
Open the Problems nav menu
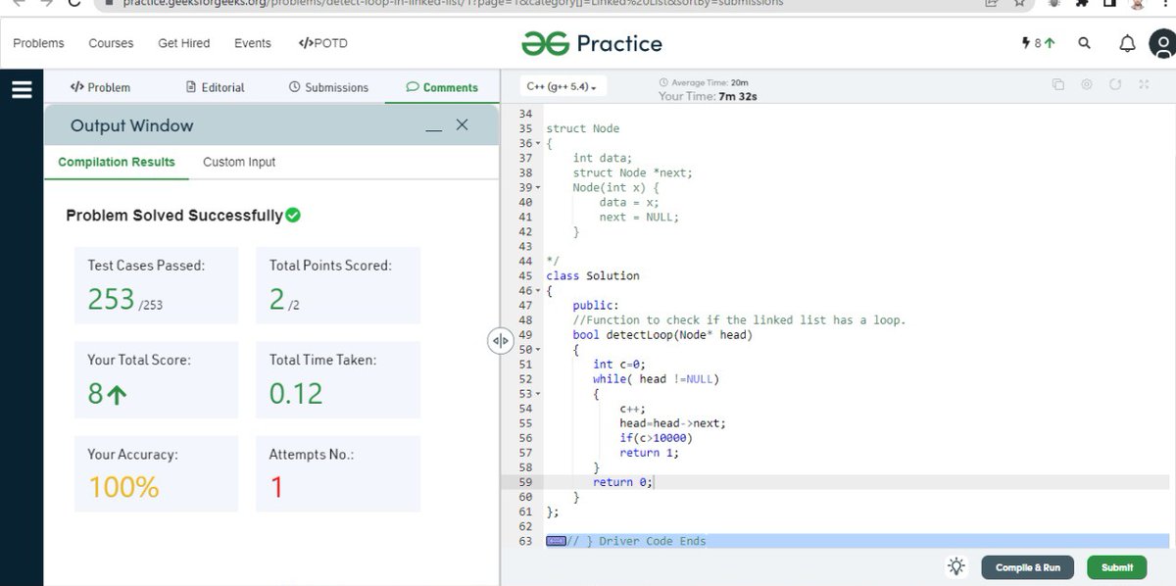tap(38, 43)
